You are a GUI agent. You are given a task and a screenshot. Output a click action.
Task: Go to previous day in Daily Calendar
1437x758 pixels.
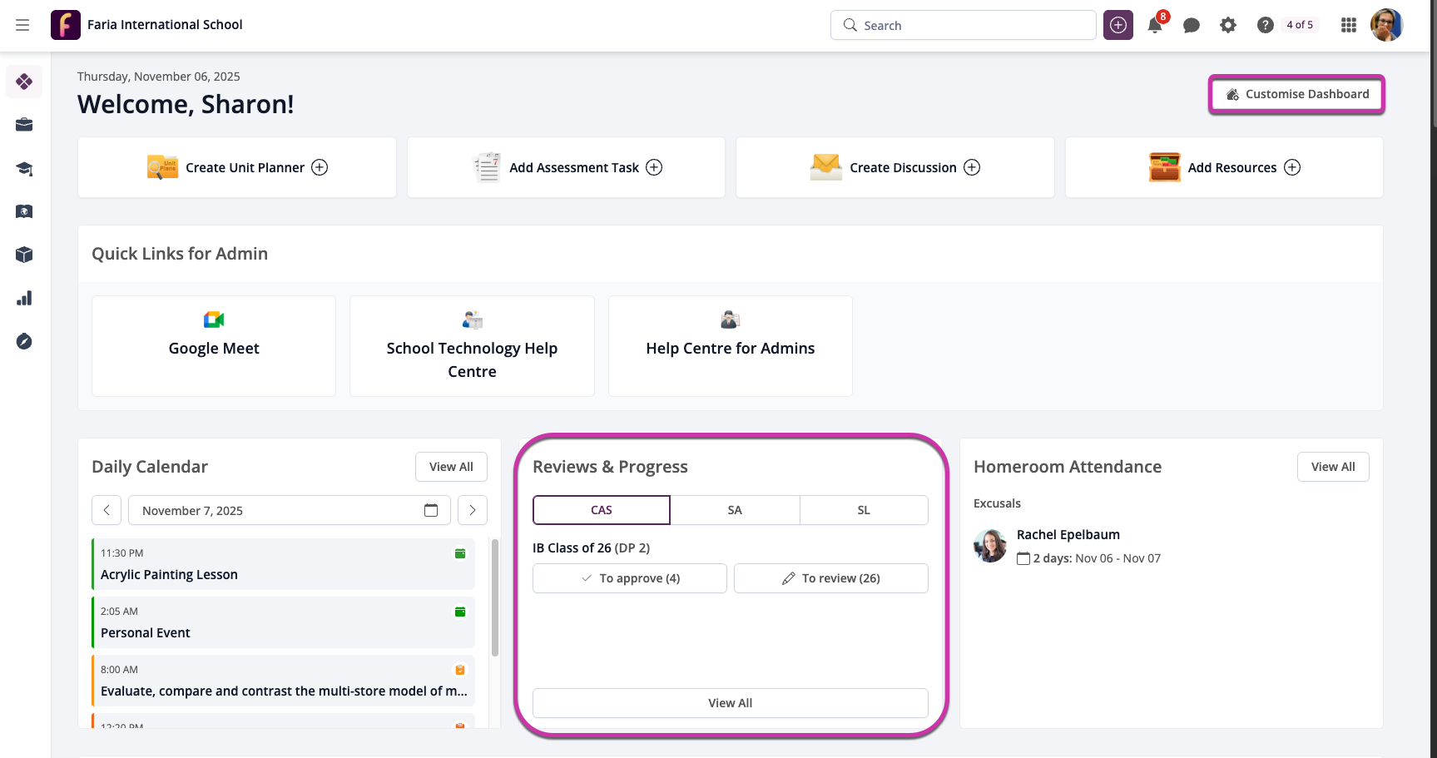[x=107, y=510]
